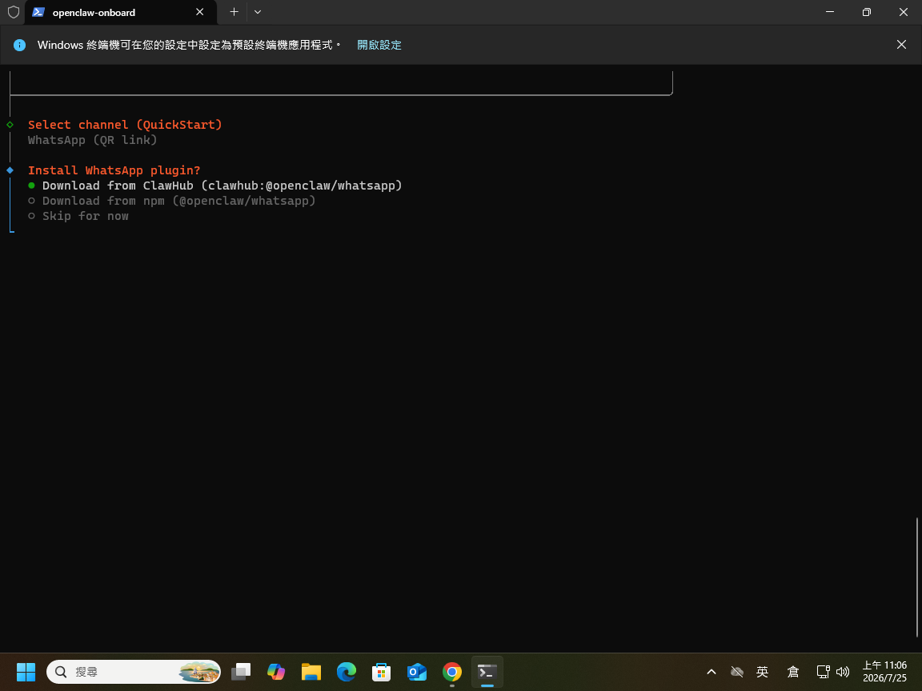
Task: Click the 倉 IME mode indicator
Action: tap(793, 672)
